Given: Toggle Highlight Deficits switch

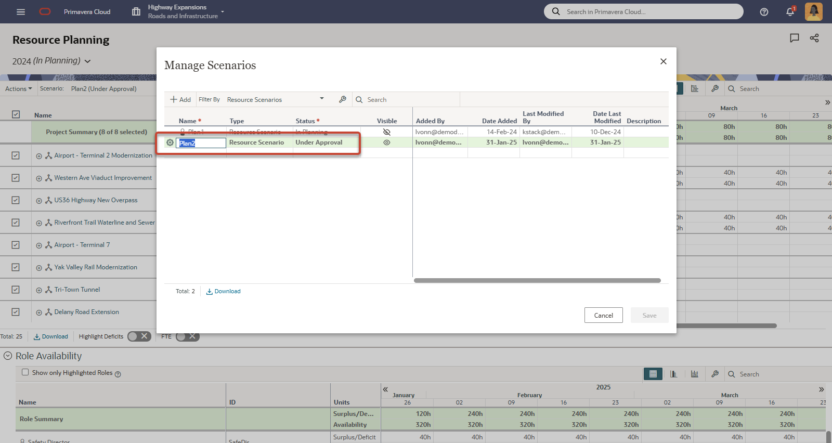Looking at the screenshot, I should [x=139, y=336].
